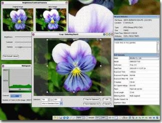
Task: Click the Description scrollbar down arrow
Action: pyautogui.click(x=158, y=52)
